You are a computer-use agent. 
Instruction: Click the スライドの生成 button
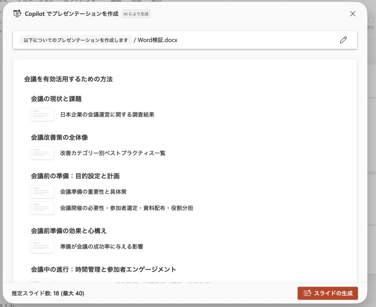[x=328, y=293]
